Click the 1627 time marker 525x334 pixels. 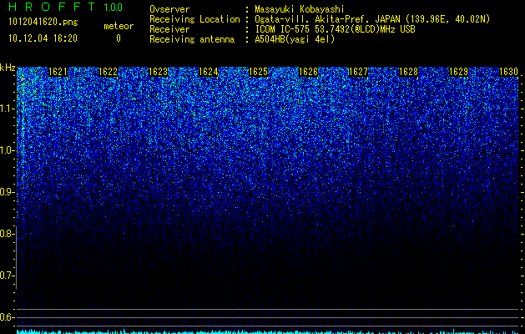click(x=358, y=72)
